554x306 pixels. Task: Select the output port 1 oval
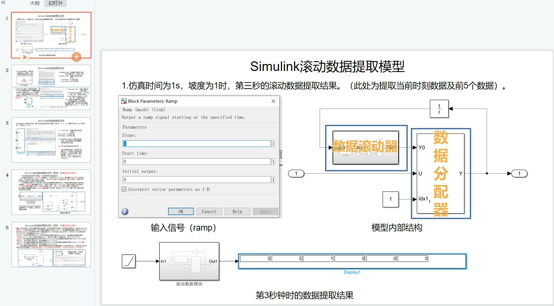coord(519,174)
